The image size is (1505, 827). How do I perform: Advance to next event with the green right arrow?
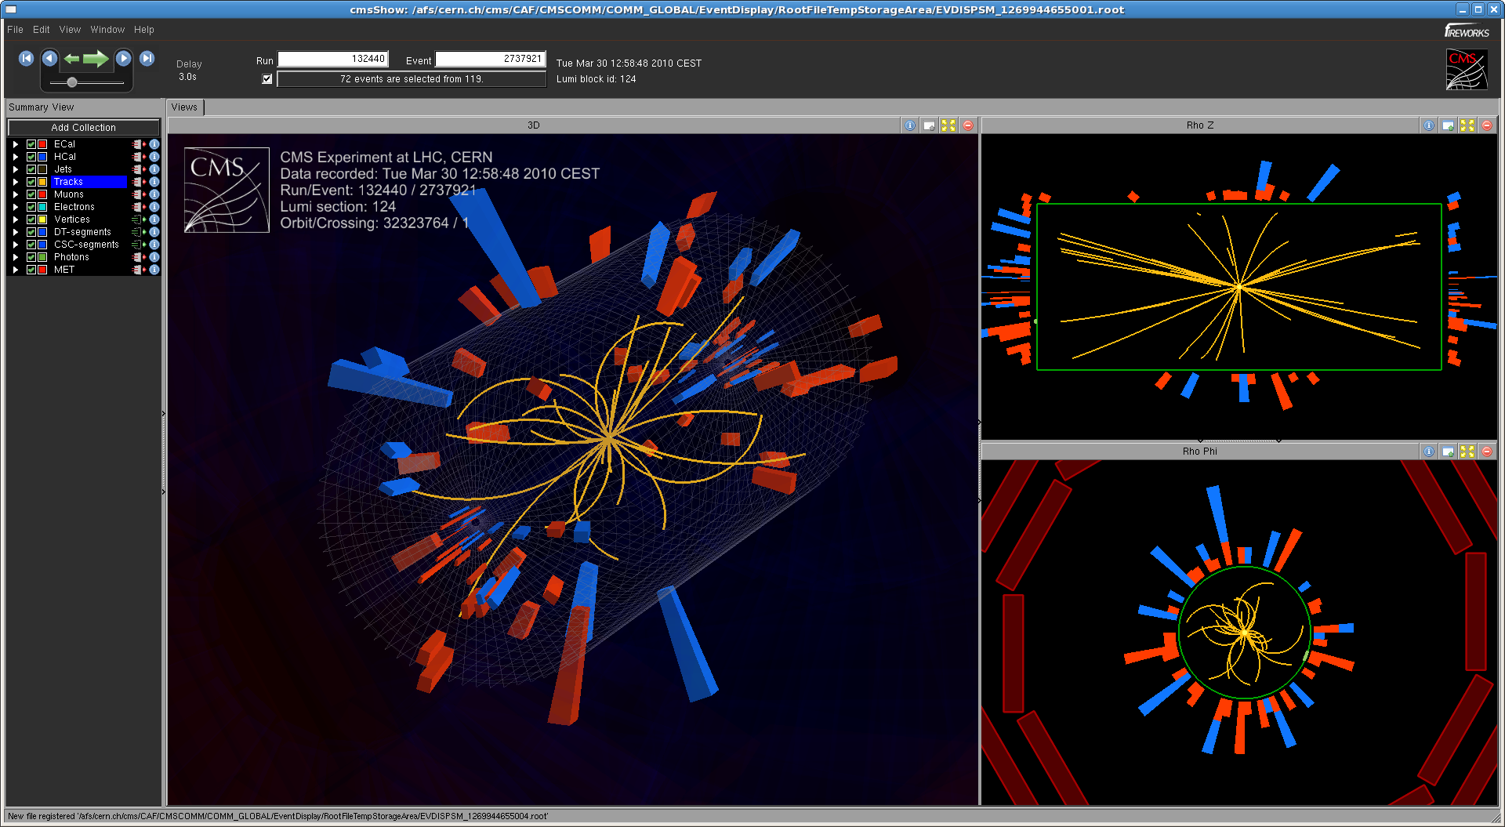96,59
